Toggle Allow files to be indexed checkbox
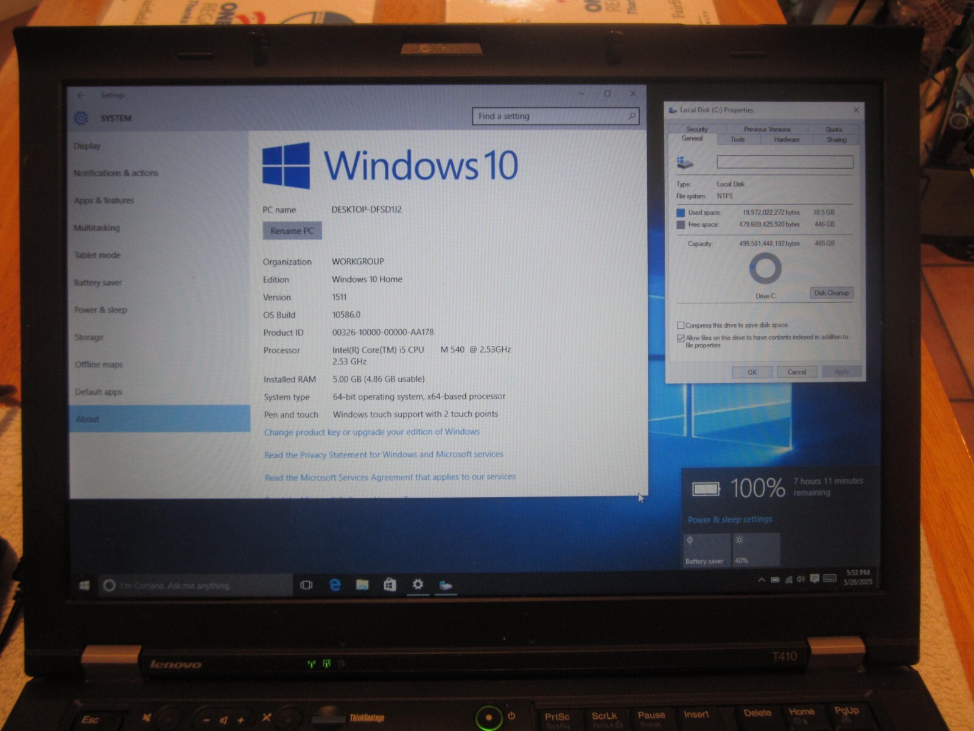974x731 pixels. tap(681, 338)
